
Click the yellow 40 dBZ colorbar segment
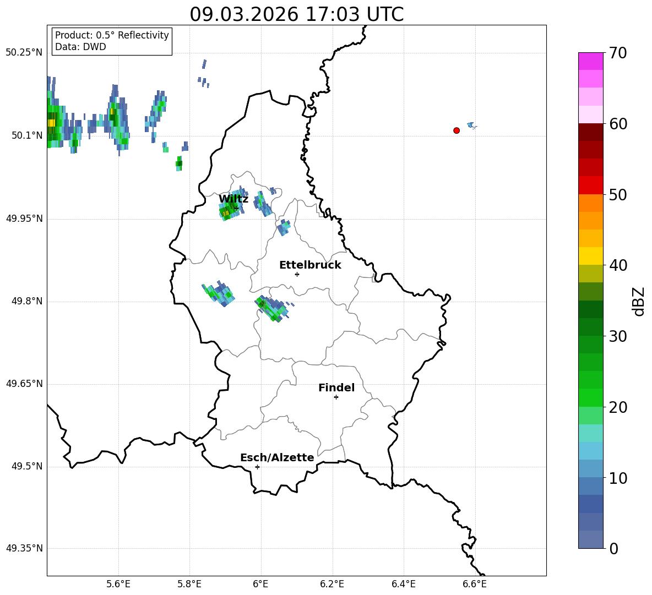tap(590, 255)
